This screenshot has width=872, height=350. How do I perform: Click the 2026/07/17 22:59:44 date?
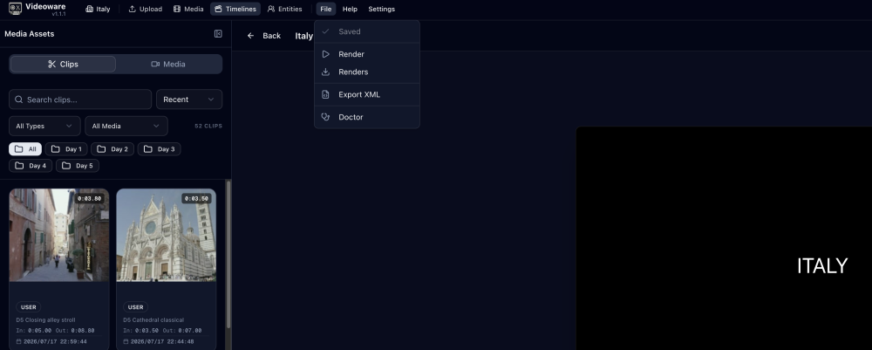pyautogui.click(x=55, y=341)
